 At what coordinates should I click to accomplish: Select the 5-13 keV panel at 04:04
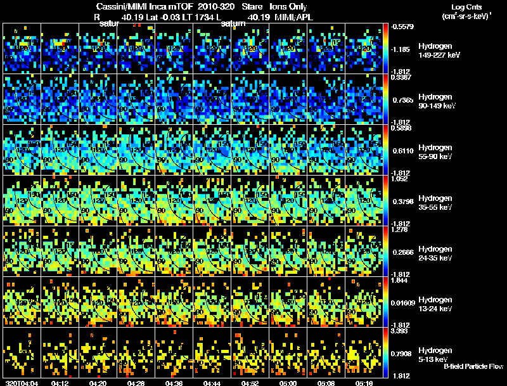coord(22,352)
